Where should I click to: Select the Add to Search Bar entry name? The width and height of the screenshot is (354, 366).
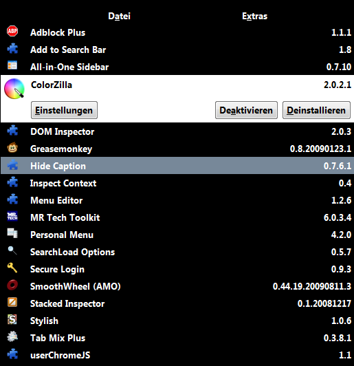click(68, 50)
